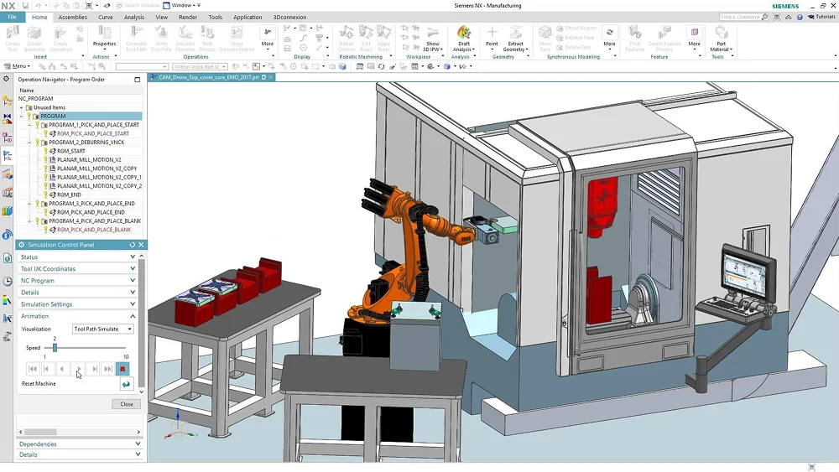Click the Point tool in Geometry group
This screenshot has height=472, width=839.
pos(492,36)
